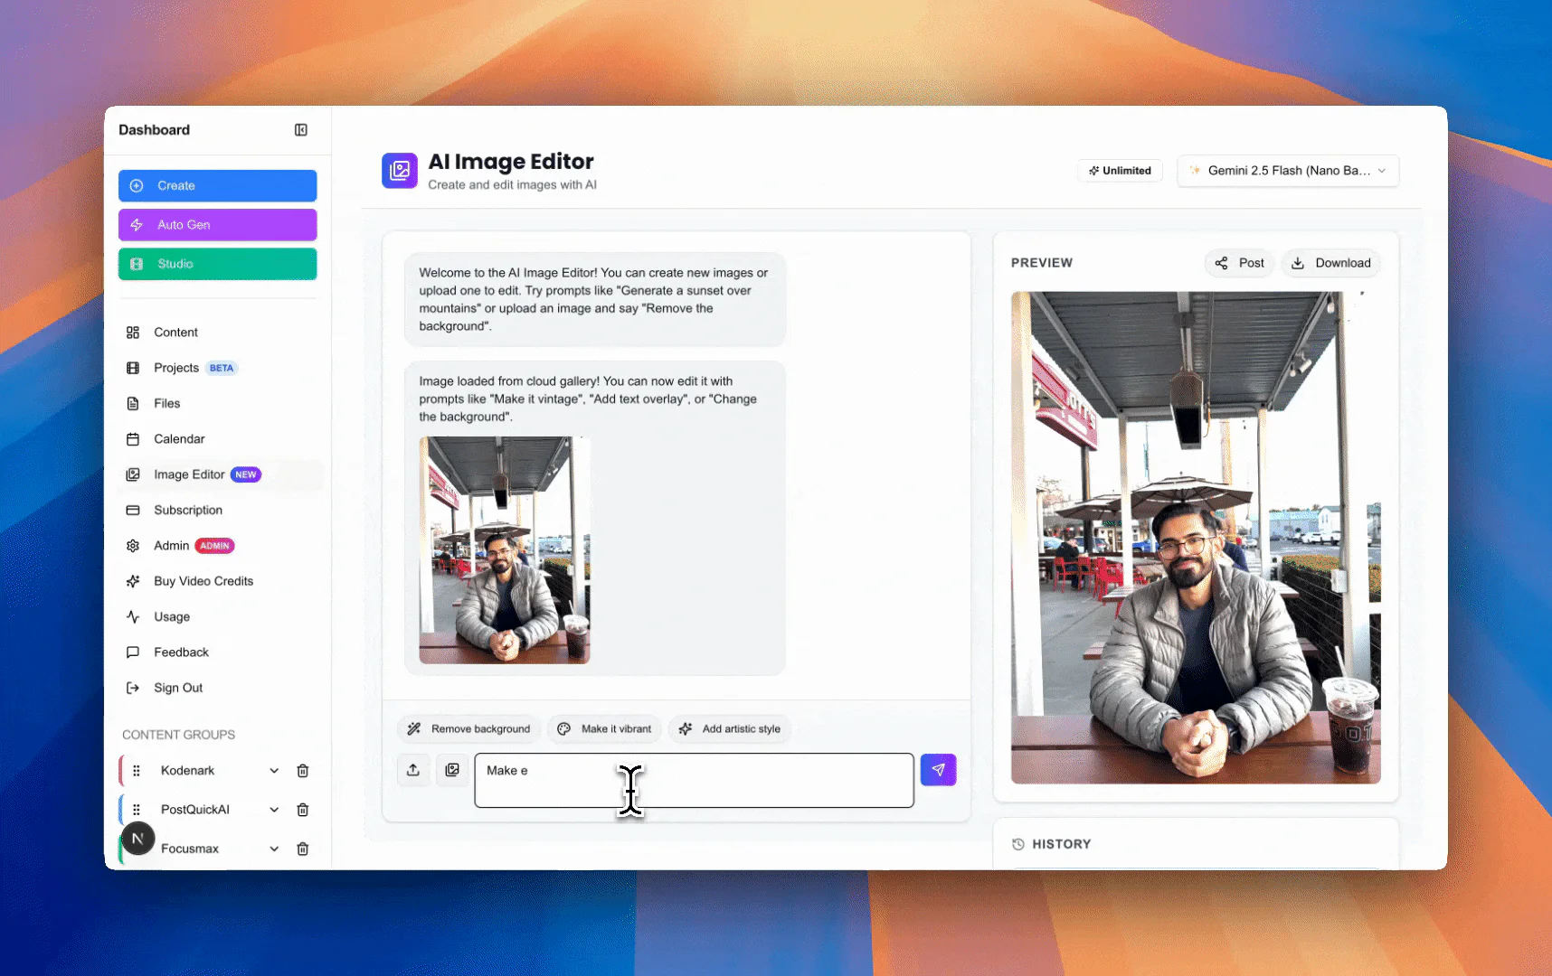Screen dimensions: 1552x976
Task: Open Calendar from the sidebar
Action: [x=179, y=438]
